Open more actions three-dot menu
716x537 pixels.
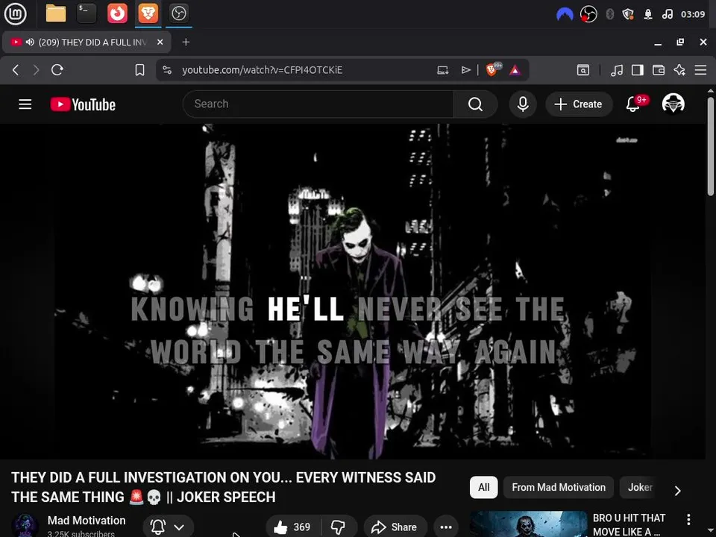point(446,527)
